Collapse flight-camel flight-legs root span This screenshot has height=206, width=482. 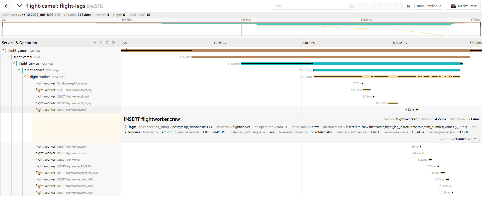pos(3,50)
